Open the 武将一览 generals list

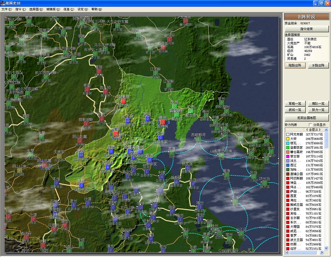(295, 110)
